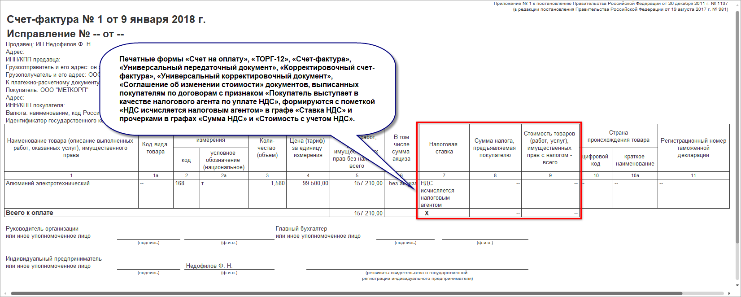Click the signed name 'Недофилов Ф. Н.' at bottom
741x297 pixels.
coord(209,266)
